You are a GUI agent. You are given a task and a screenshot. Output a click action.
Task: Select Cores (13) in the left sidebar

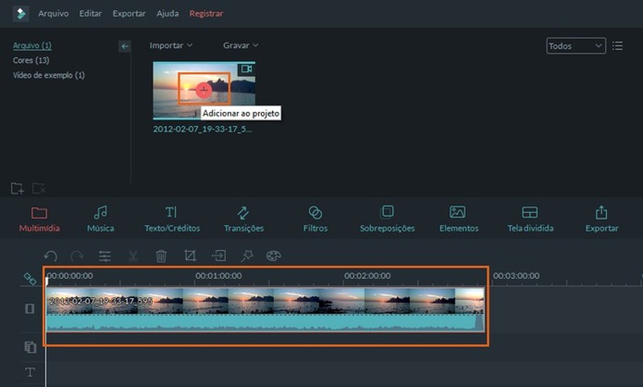pos(31,60)
